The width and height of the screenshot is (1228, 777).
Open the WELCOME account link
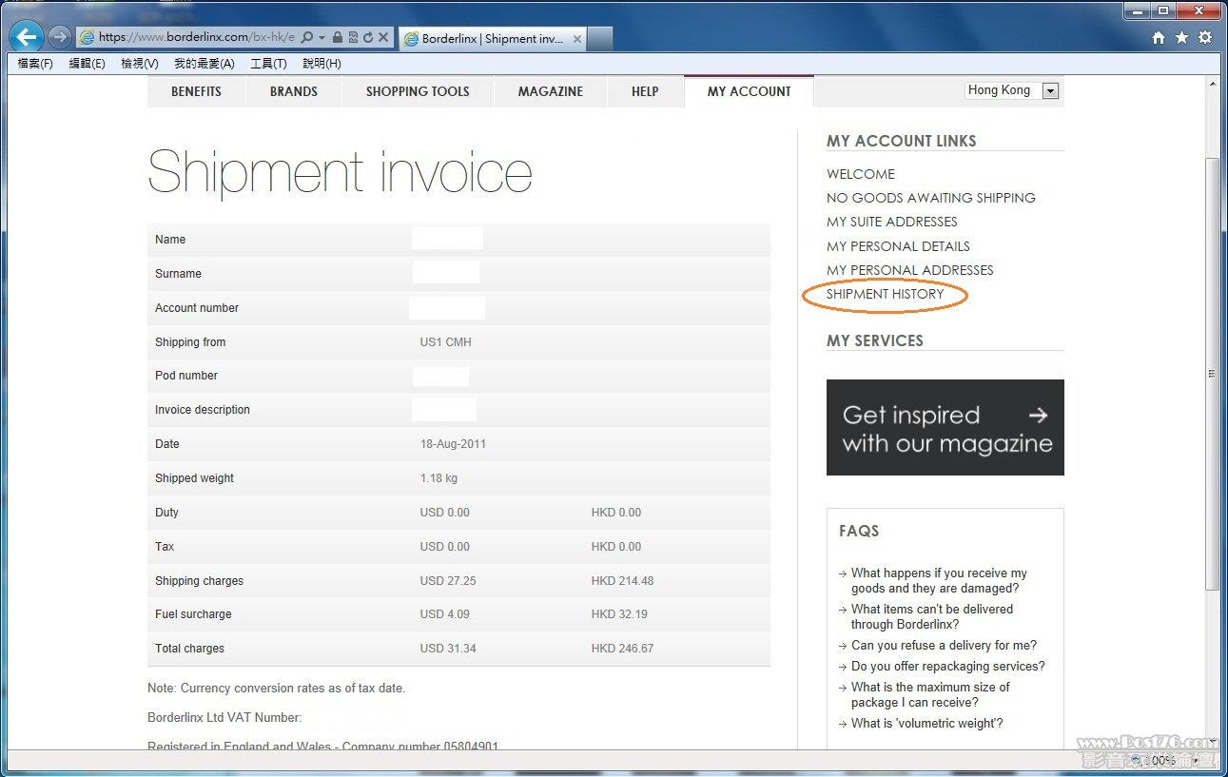861,174
